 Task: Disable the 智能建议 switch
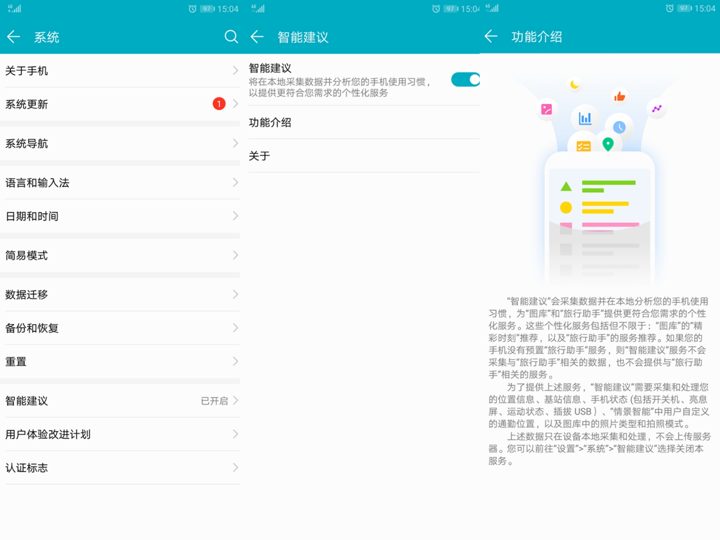(466, 79)
